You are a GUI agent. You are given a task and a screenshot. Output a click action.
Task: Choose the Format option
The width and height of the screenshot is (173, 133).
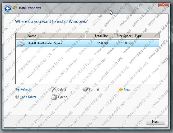tap(94, 89)
